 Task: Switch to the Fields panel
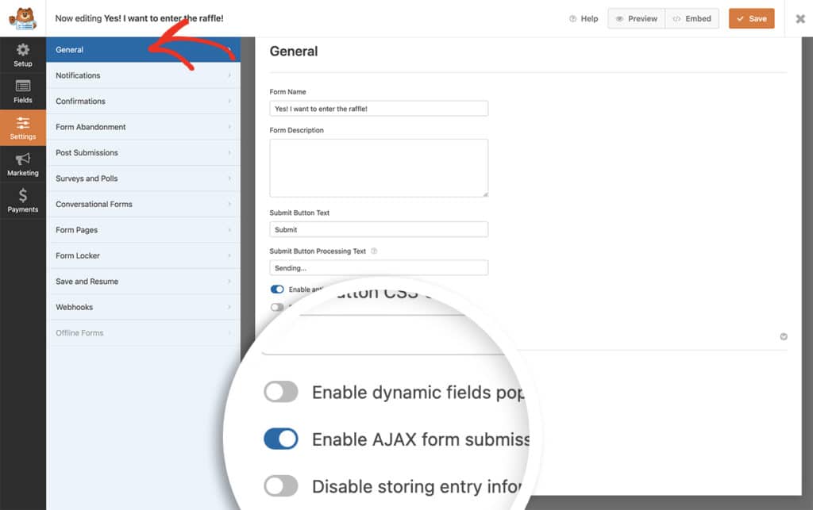point(23,91)
